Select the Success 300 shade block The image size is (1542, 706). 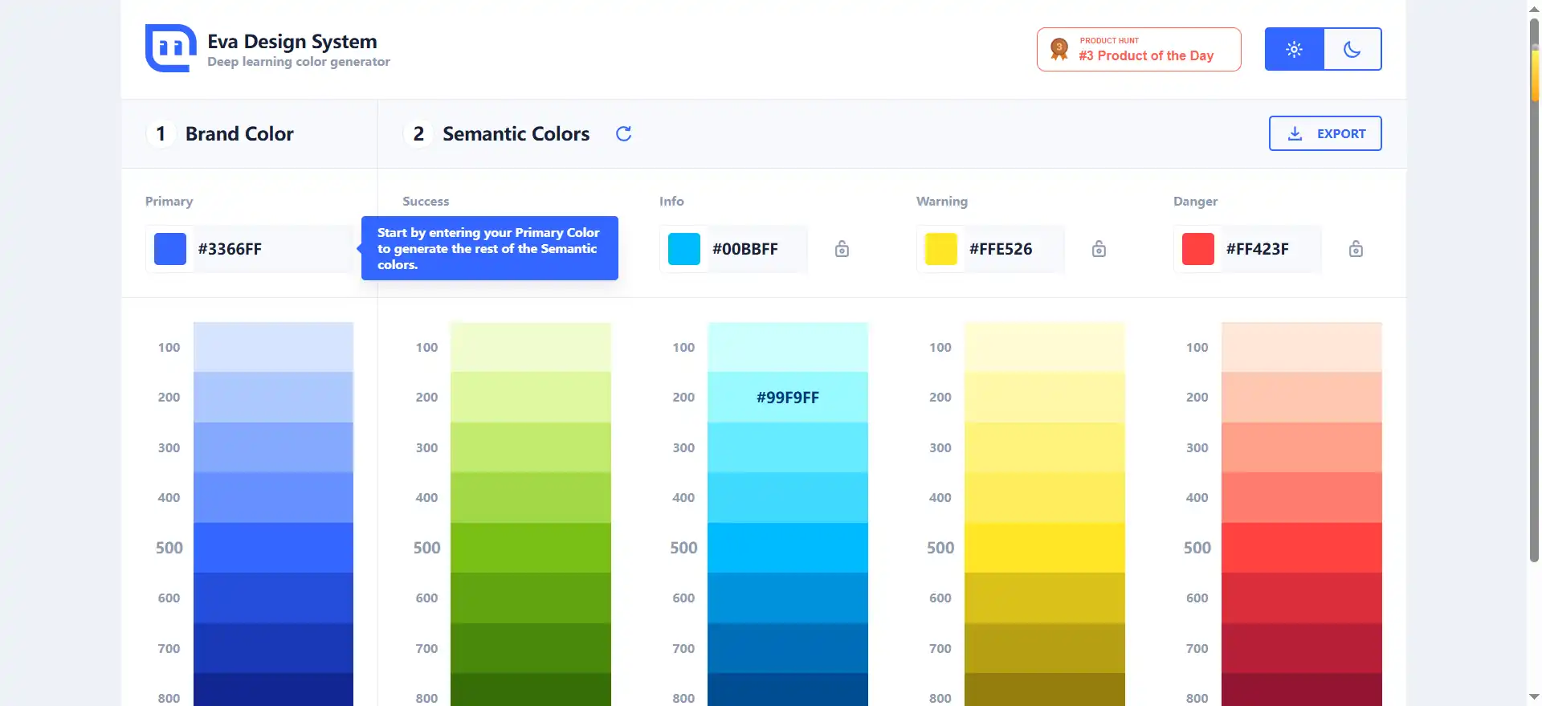point(531,447)
